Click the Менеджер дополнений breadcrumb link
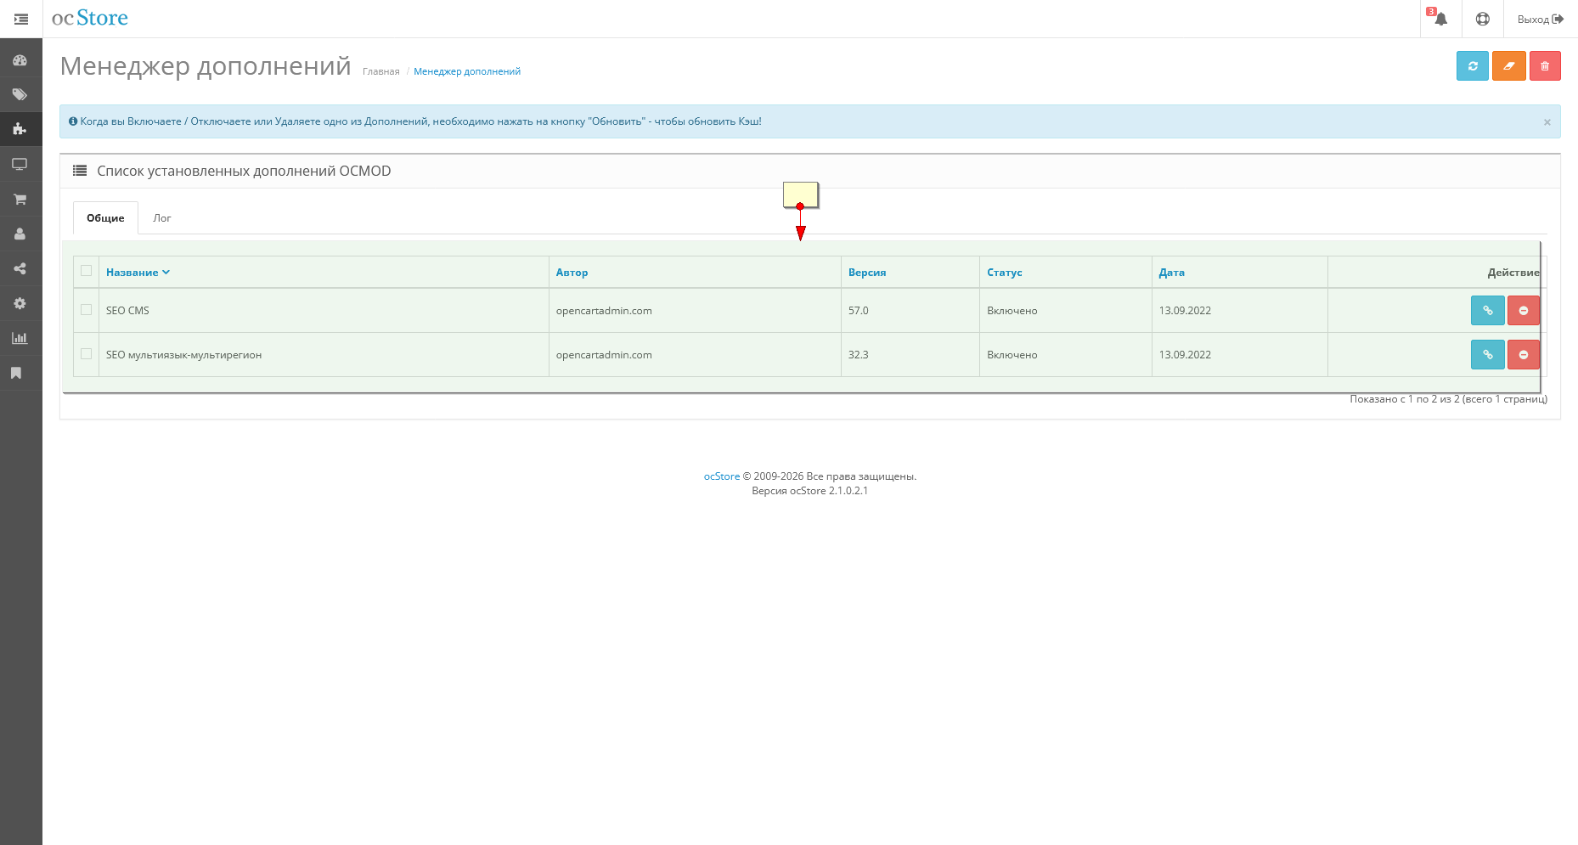 click(x=467, y=71)
